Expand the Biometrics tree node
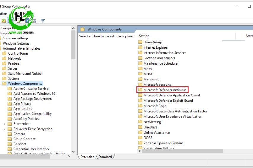 click(4, 124)
